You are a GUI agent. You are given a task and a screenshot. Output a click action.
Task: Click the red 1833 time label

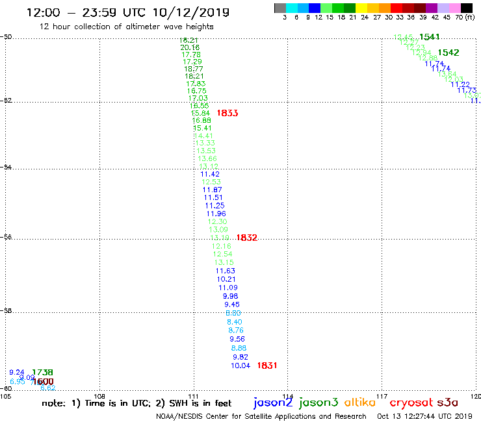click(x=227, y=113)
